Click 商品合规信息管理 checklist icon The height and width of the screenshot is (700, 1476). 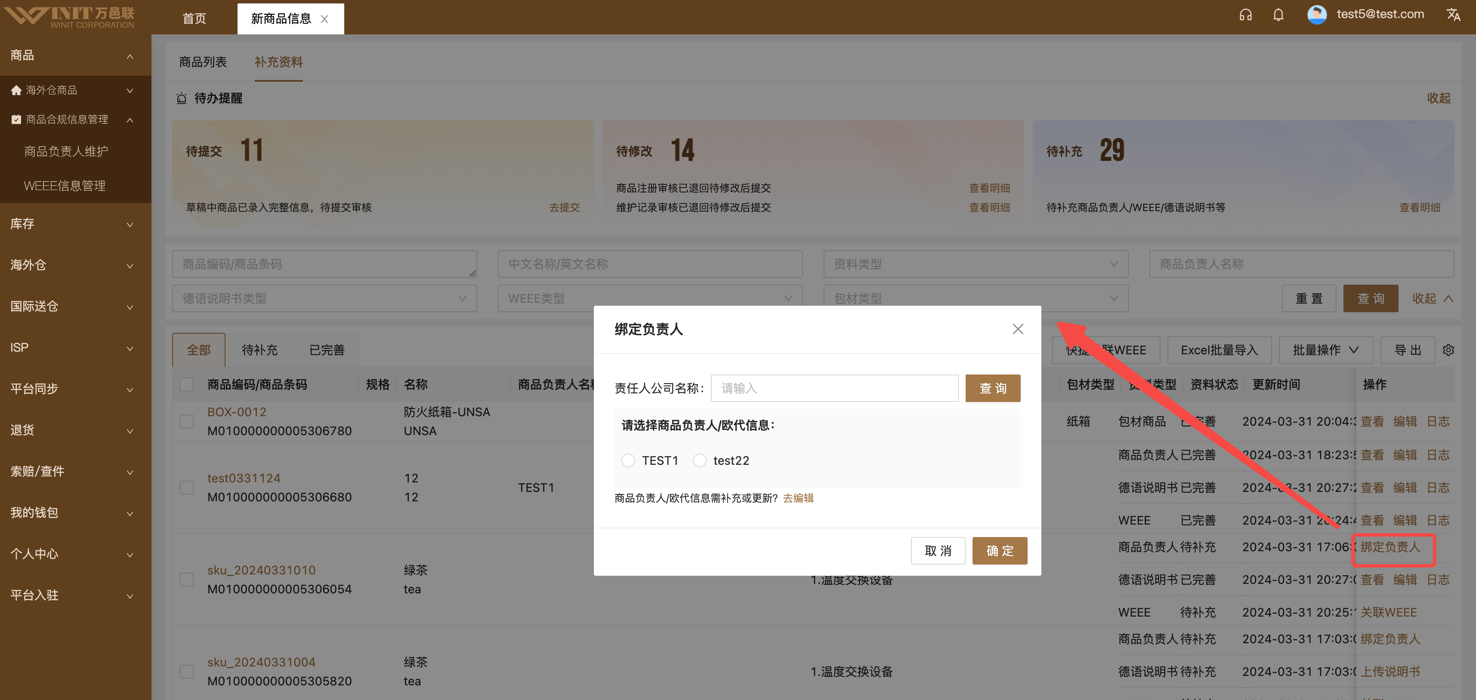click(x=16, y=120)
